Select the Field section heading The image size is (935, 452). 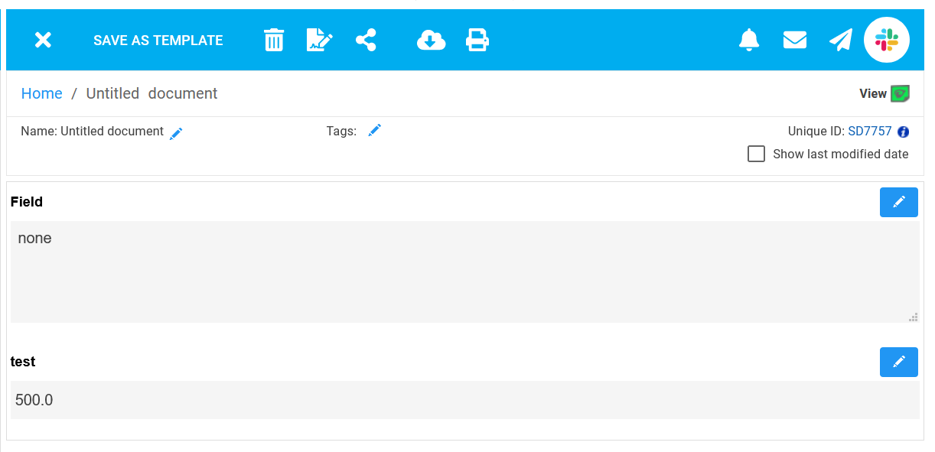(27, 202)
